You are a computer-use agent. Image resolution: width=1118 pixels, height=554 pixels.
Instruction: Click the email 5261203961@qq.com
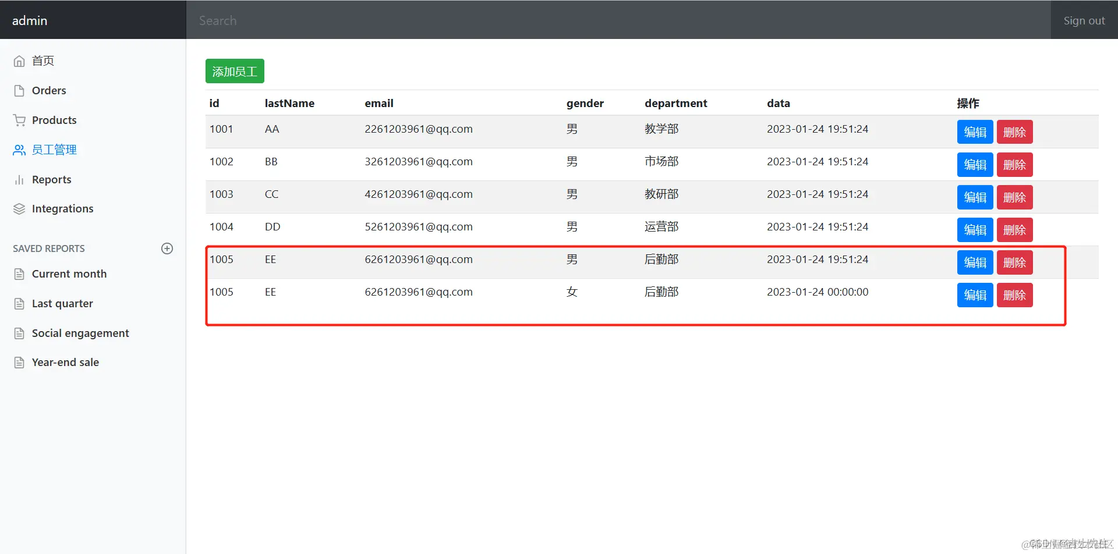[419, 227]
